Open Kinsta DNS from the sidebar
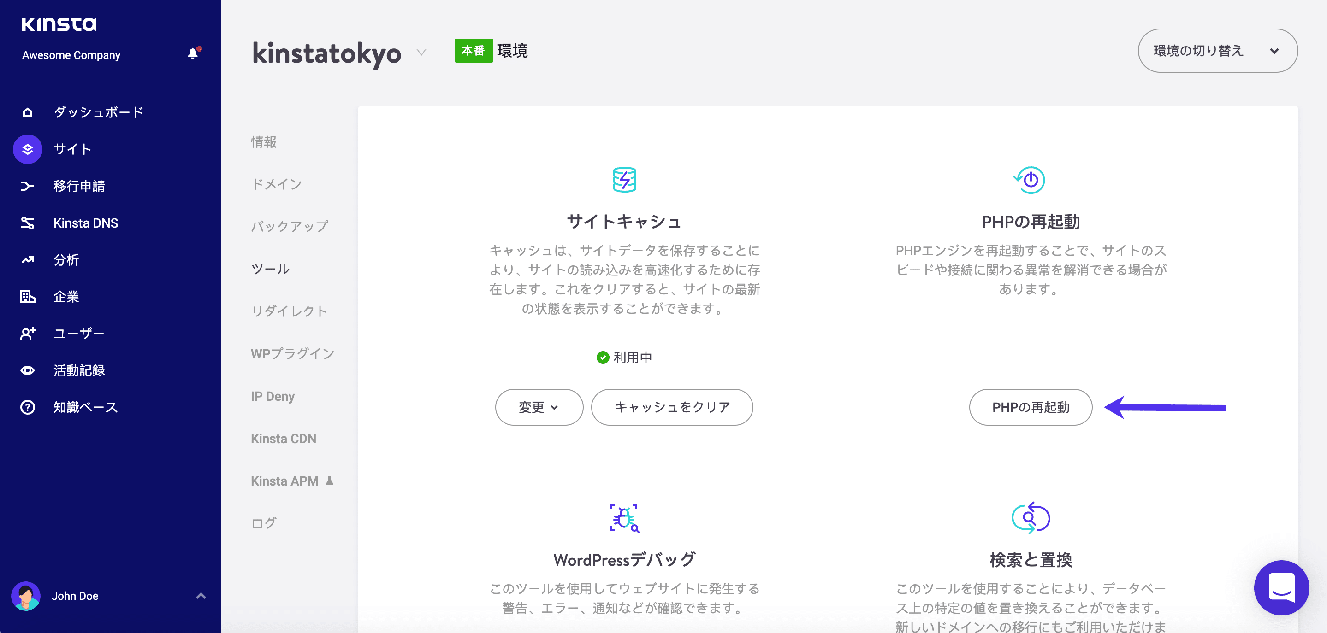1327x633 pixels. point(86,223)
